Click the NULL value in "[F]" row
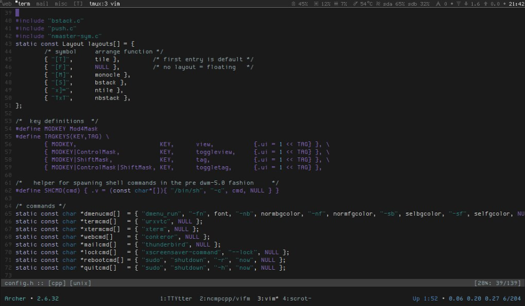Screen dimensions: 525x306 pyautogui.click(x=102, y=67)
